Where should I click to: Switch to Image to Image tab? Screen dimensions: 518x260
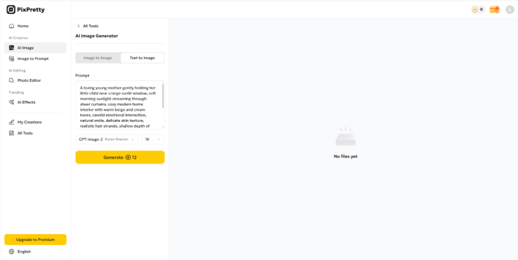click(98, 58)
